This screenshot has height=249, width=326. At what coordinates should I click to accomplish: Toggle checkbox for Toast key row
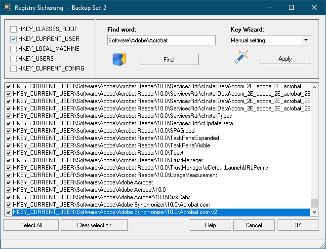tap(8, 153)
